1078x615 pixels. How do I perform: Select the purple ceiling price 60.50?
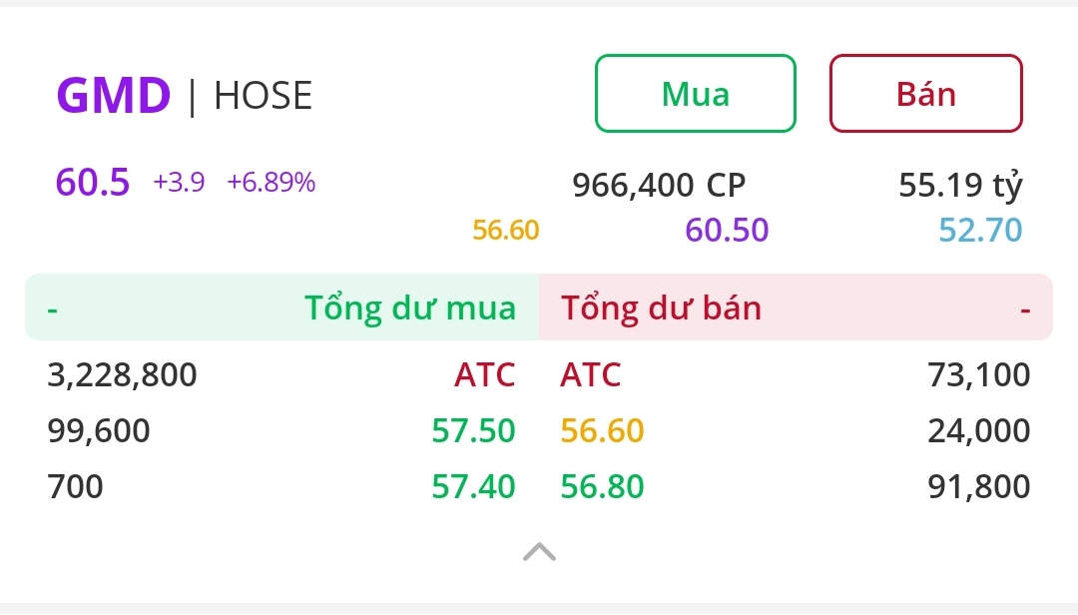727,231
